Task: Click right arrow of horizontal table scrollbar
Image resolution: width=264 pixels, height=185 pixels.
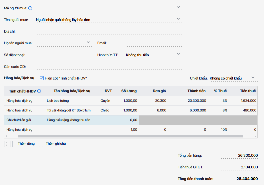Action: [255, 136]
